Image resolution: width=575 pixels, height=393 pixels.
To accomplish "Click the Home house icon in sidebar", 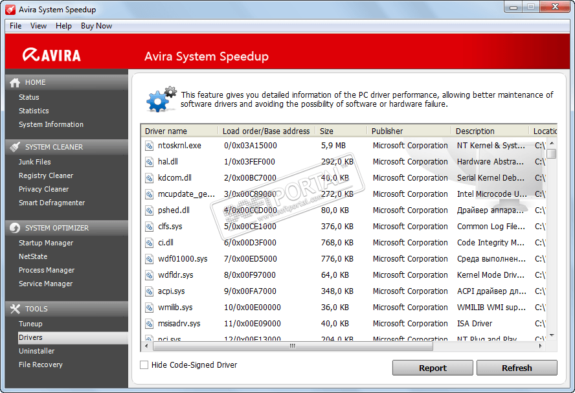I will (15, 82).
